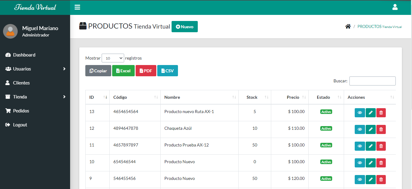Click code 546455456 cell
412x189 pixels.
pyautogui.click(x=135, y=180)
